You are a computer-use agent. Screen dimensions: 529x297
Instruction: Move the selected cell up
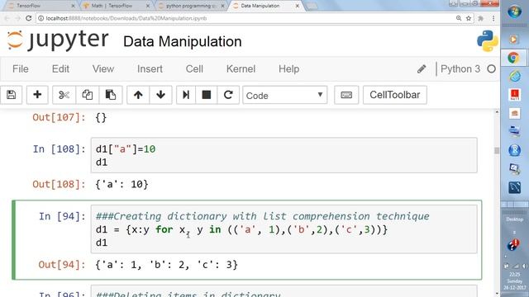tap(138, 95)
